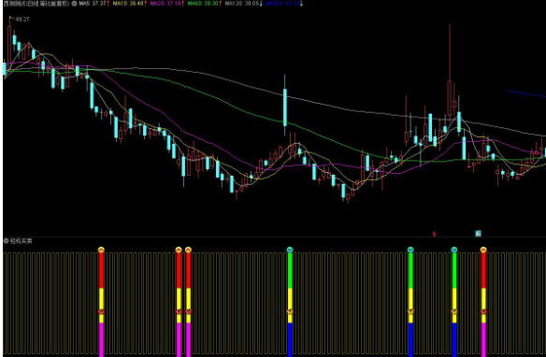Select the white MA120 39.05 value label

coord(243,4)
